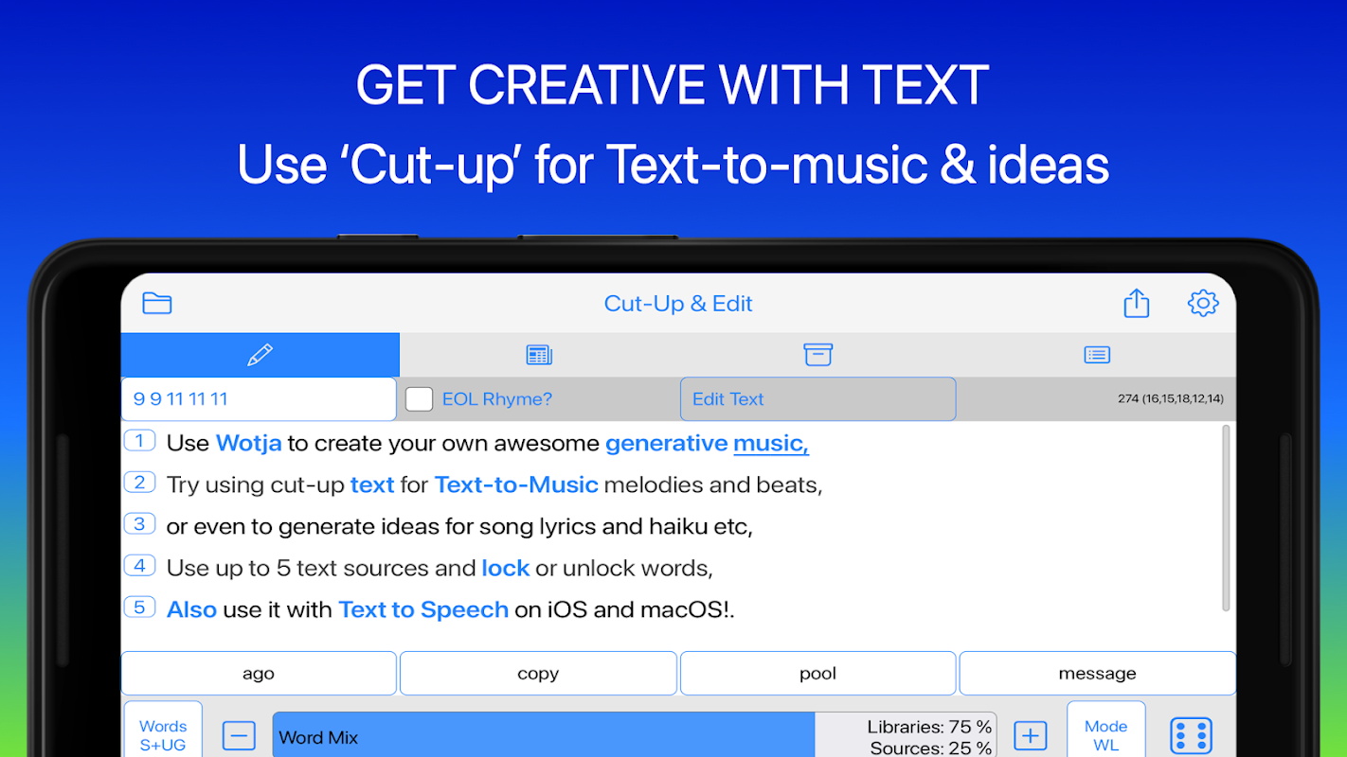1347x757 pixels.
Task: Select line number 1 badge
Action: [x=139, y=441]
